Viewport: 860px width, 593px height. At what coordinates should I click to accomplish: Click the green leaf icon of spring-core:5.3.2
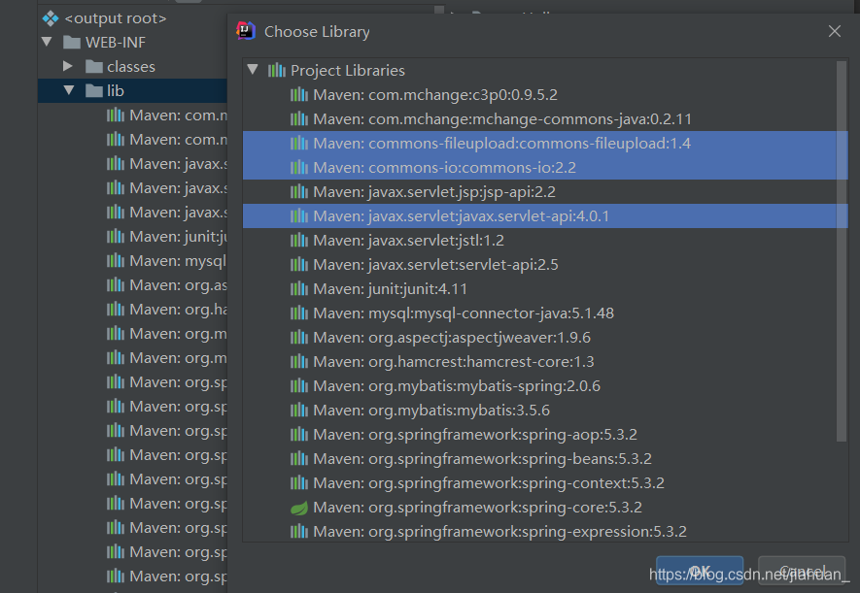299,508
